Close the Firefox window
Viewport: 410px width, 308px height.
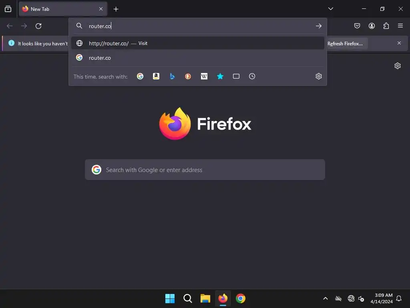[x=400, y=9]
